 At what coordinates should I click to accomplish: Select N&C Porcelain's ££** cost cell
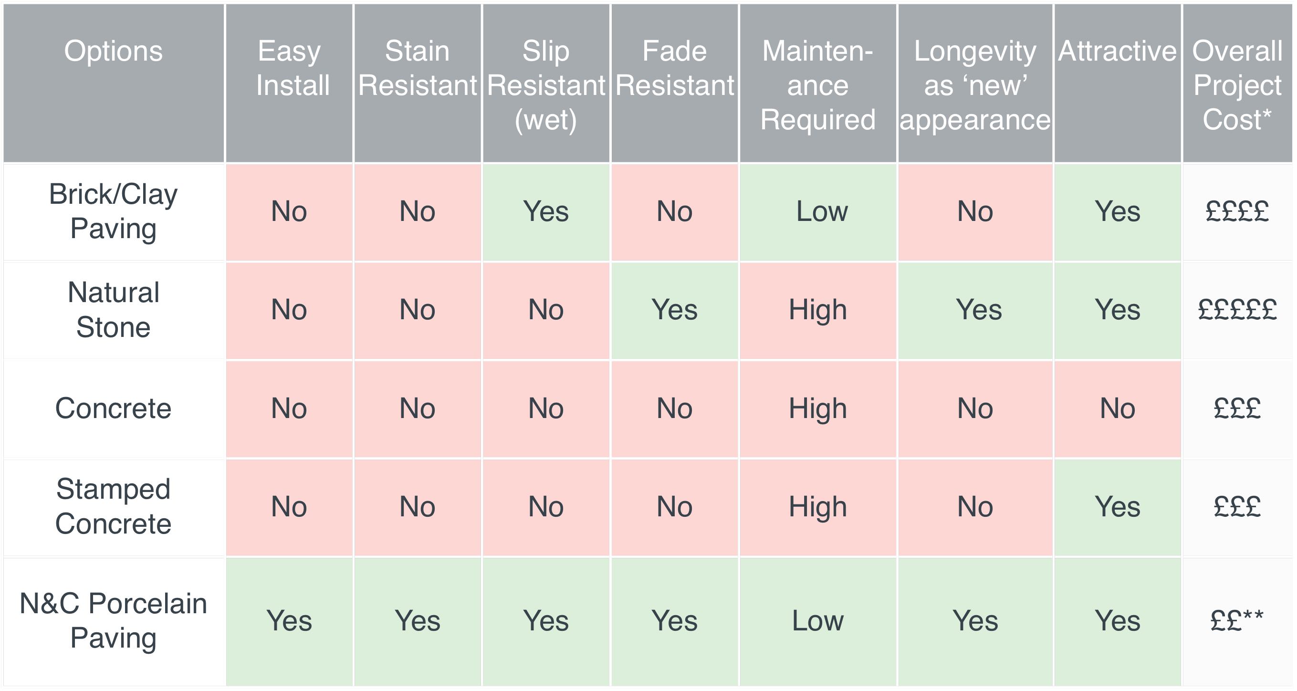pyautogui.click(x=1237, y=621)
